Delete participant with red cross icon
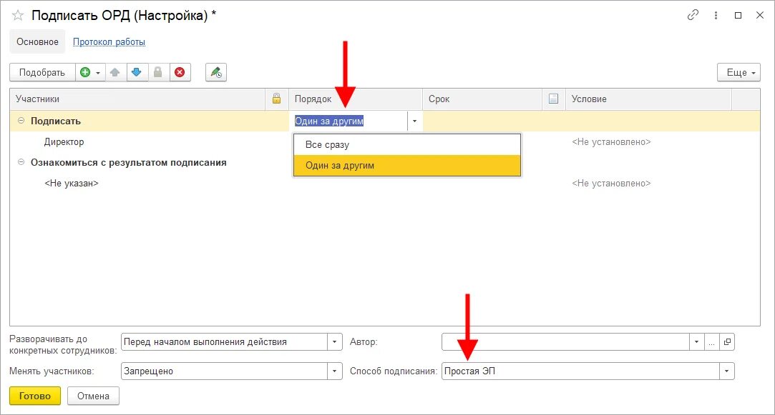 [x=180, y=73]
